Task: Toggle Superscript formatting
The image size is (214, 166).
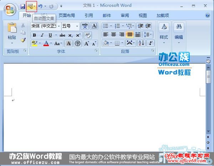Action: 78,35
